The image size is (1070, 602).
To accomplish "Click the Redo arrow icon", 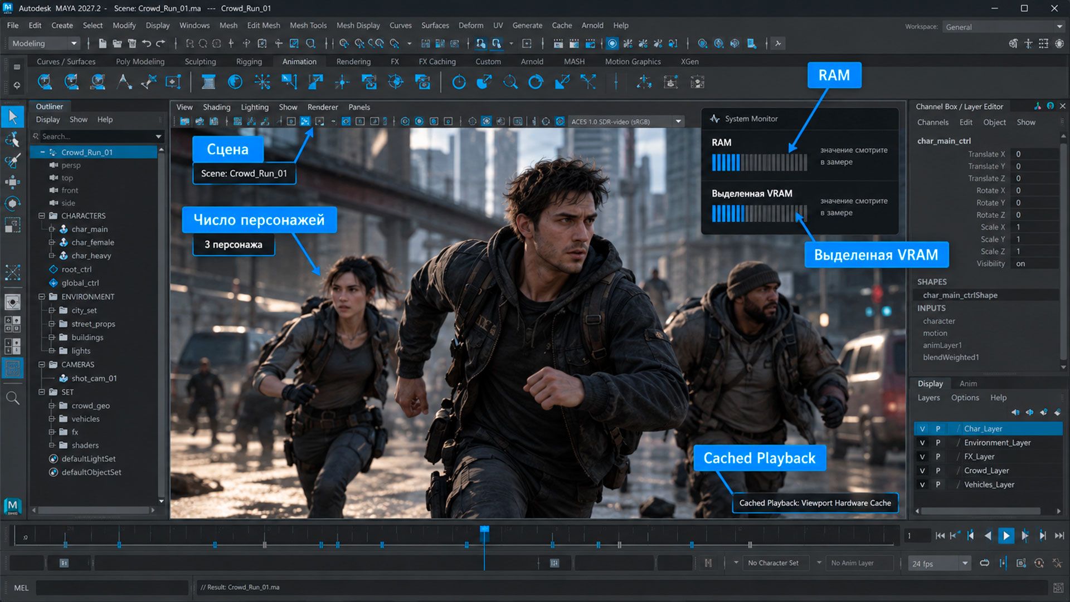I will coord(160,43).
